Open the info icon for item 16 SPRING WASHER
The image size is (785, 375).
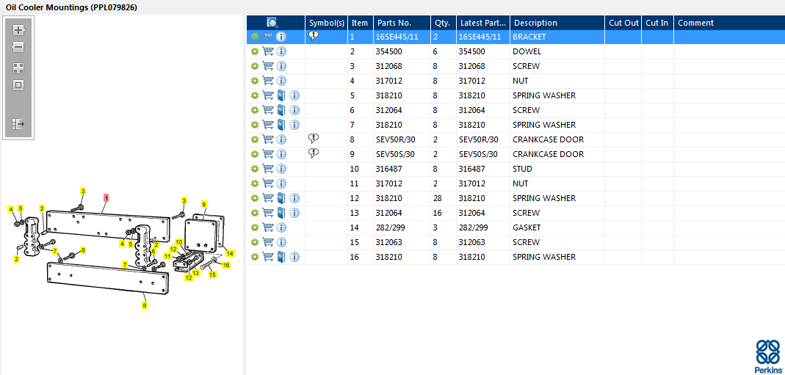pyautogui.click(x=295, y=257)
